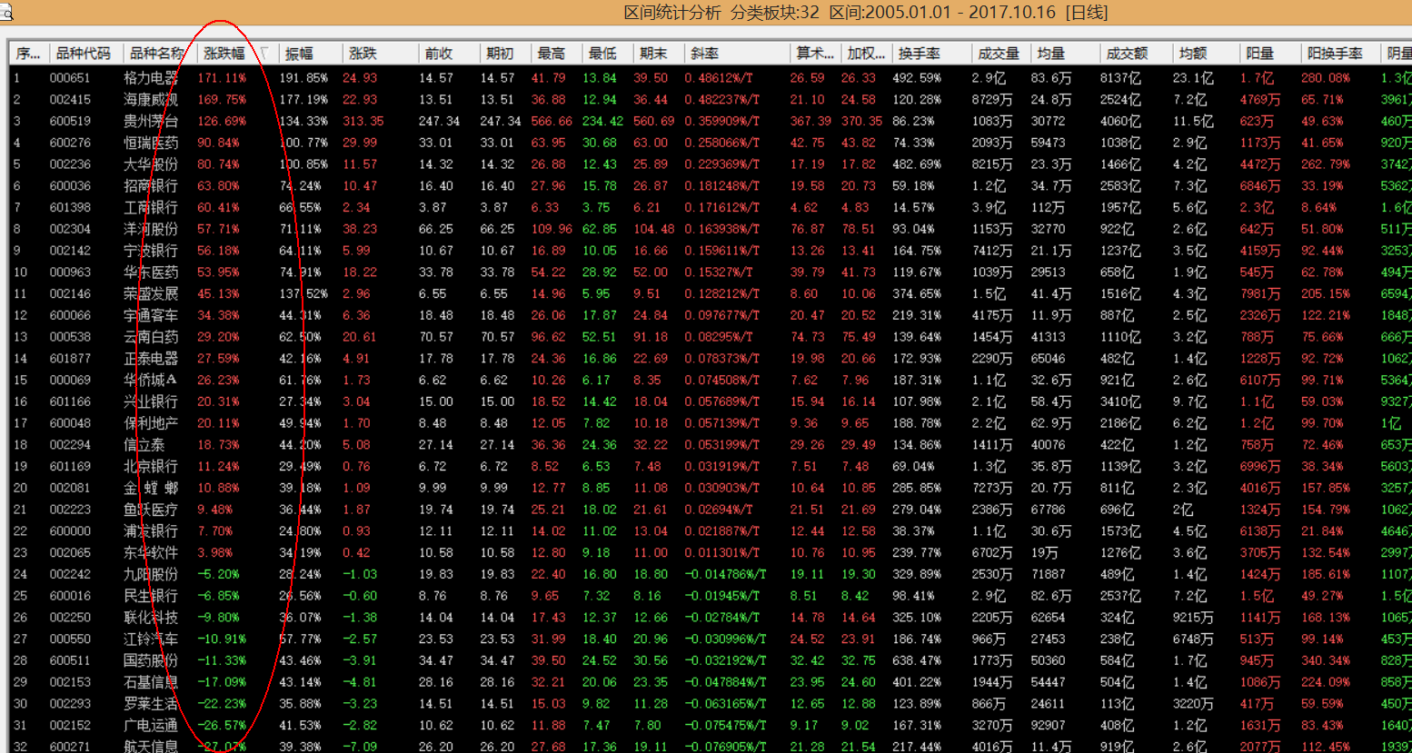
Task: Select the 正泰电器 row name
Action: click(x=151, y=359)
